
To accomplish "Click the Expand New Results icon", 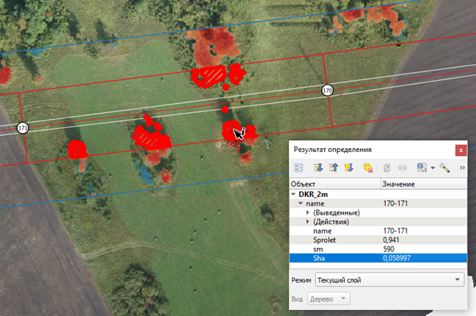I will [x=349, y=168].
